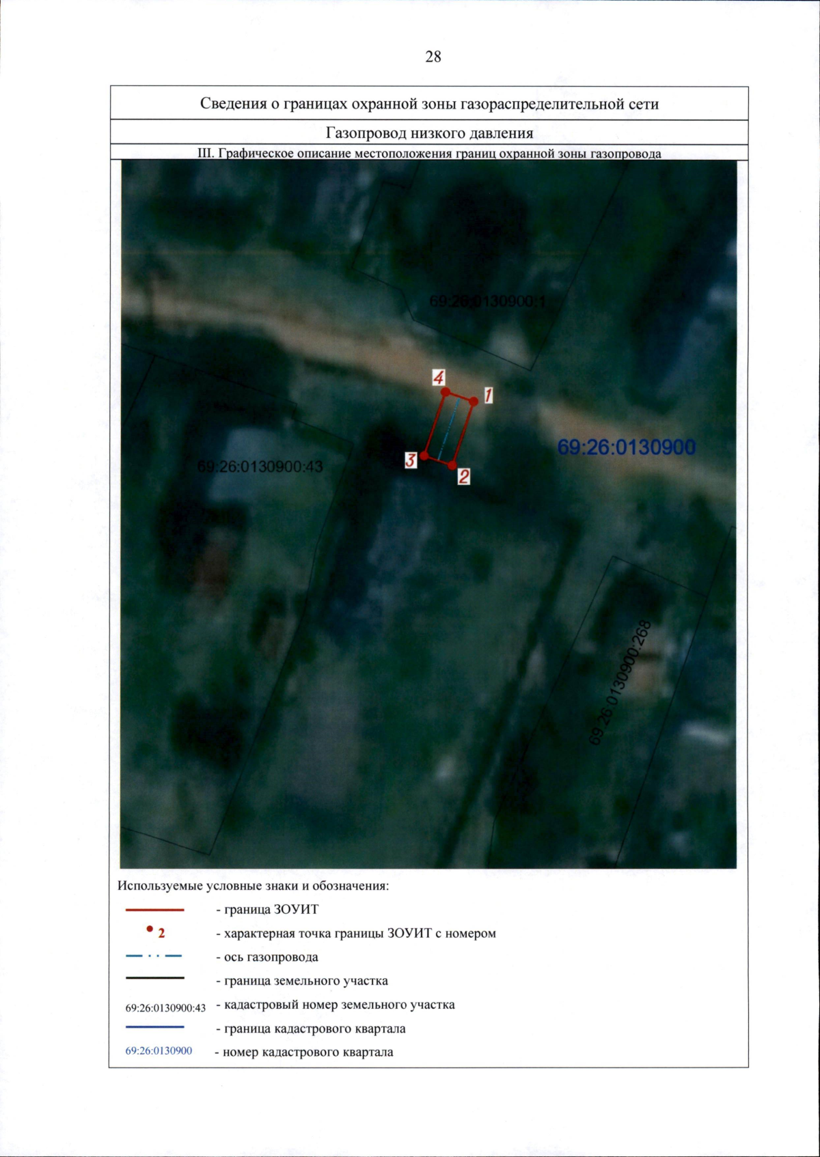
Task: Click parcel label 69:26:0130900:1 on the map
Action: pyautogui.click(x=487, y=301)
